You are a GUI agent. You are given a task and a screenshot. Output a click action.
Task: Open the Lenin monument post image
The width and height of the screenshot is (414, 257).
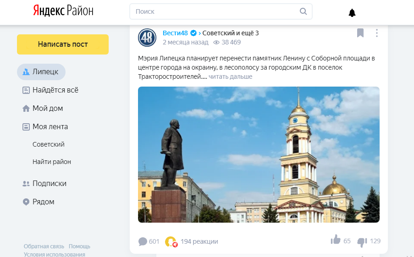[259, 155]
